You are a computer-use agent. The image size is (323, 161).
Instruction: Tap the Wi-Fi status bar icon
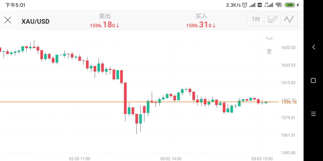point(279,5)
